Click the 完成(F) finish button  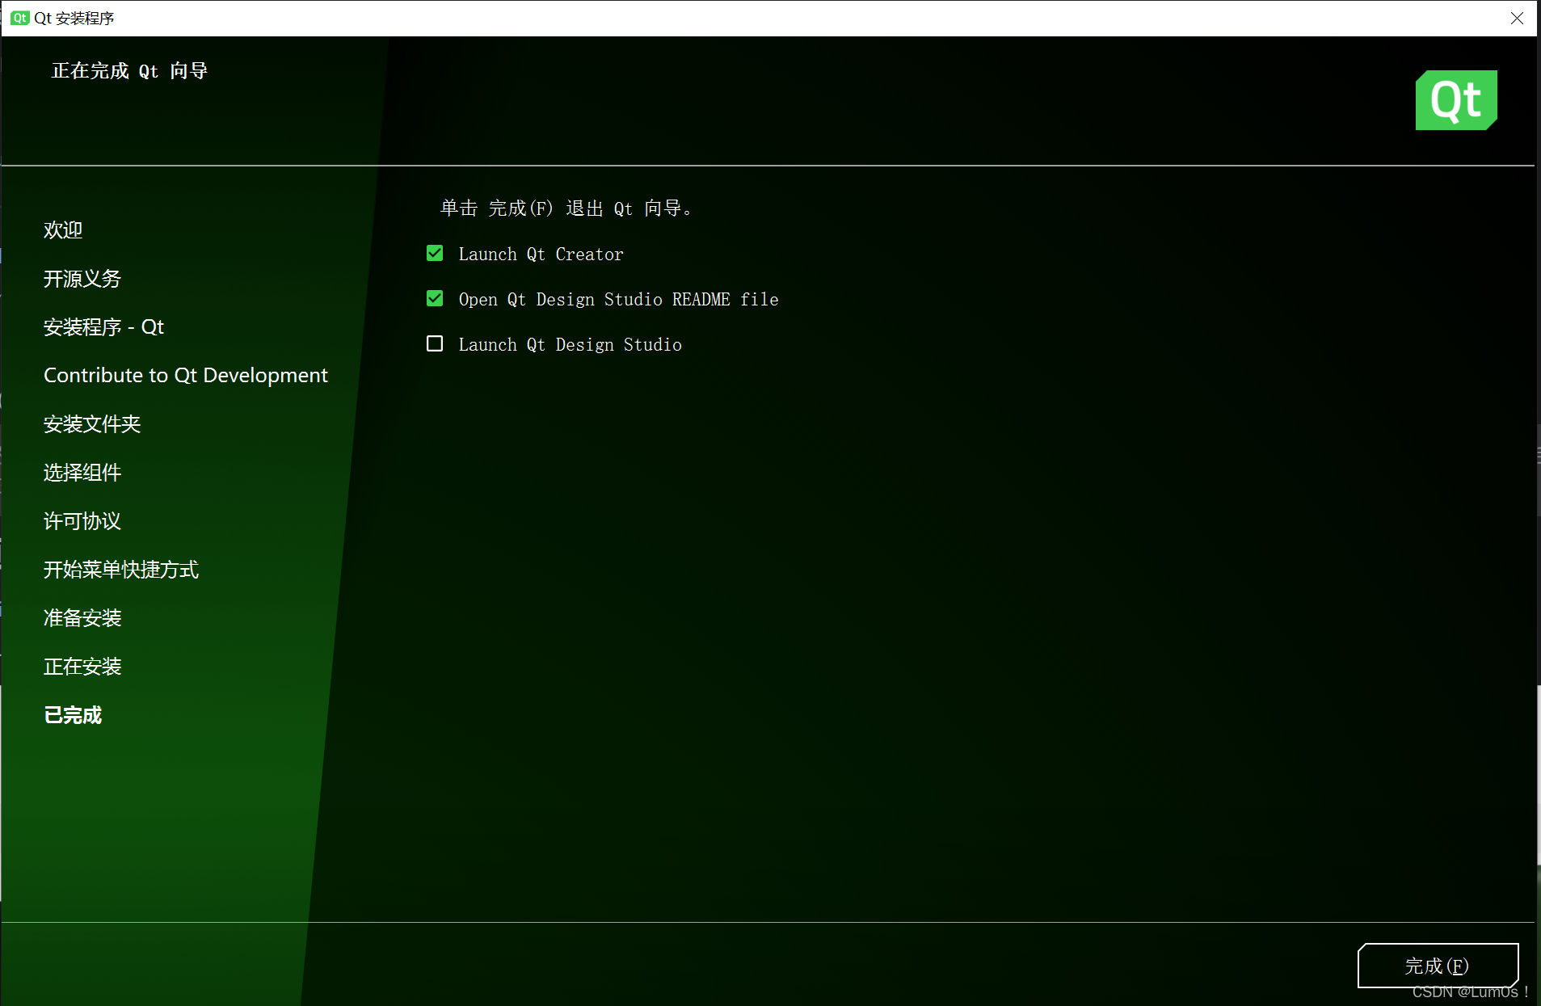click(x=1438, y=966)
